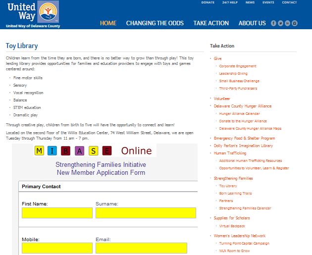Open Additional Human Trafficking Resources link

pos(250,161)
